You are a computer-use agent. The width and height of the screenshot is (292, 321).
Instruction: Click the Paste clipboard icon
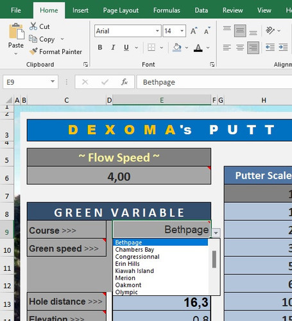(16, 31)
